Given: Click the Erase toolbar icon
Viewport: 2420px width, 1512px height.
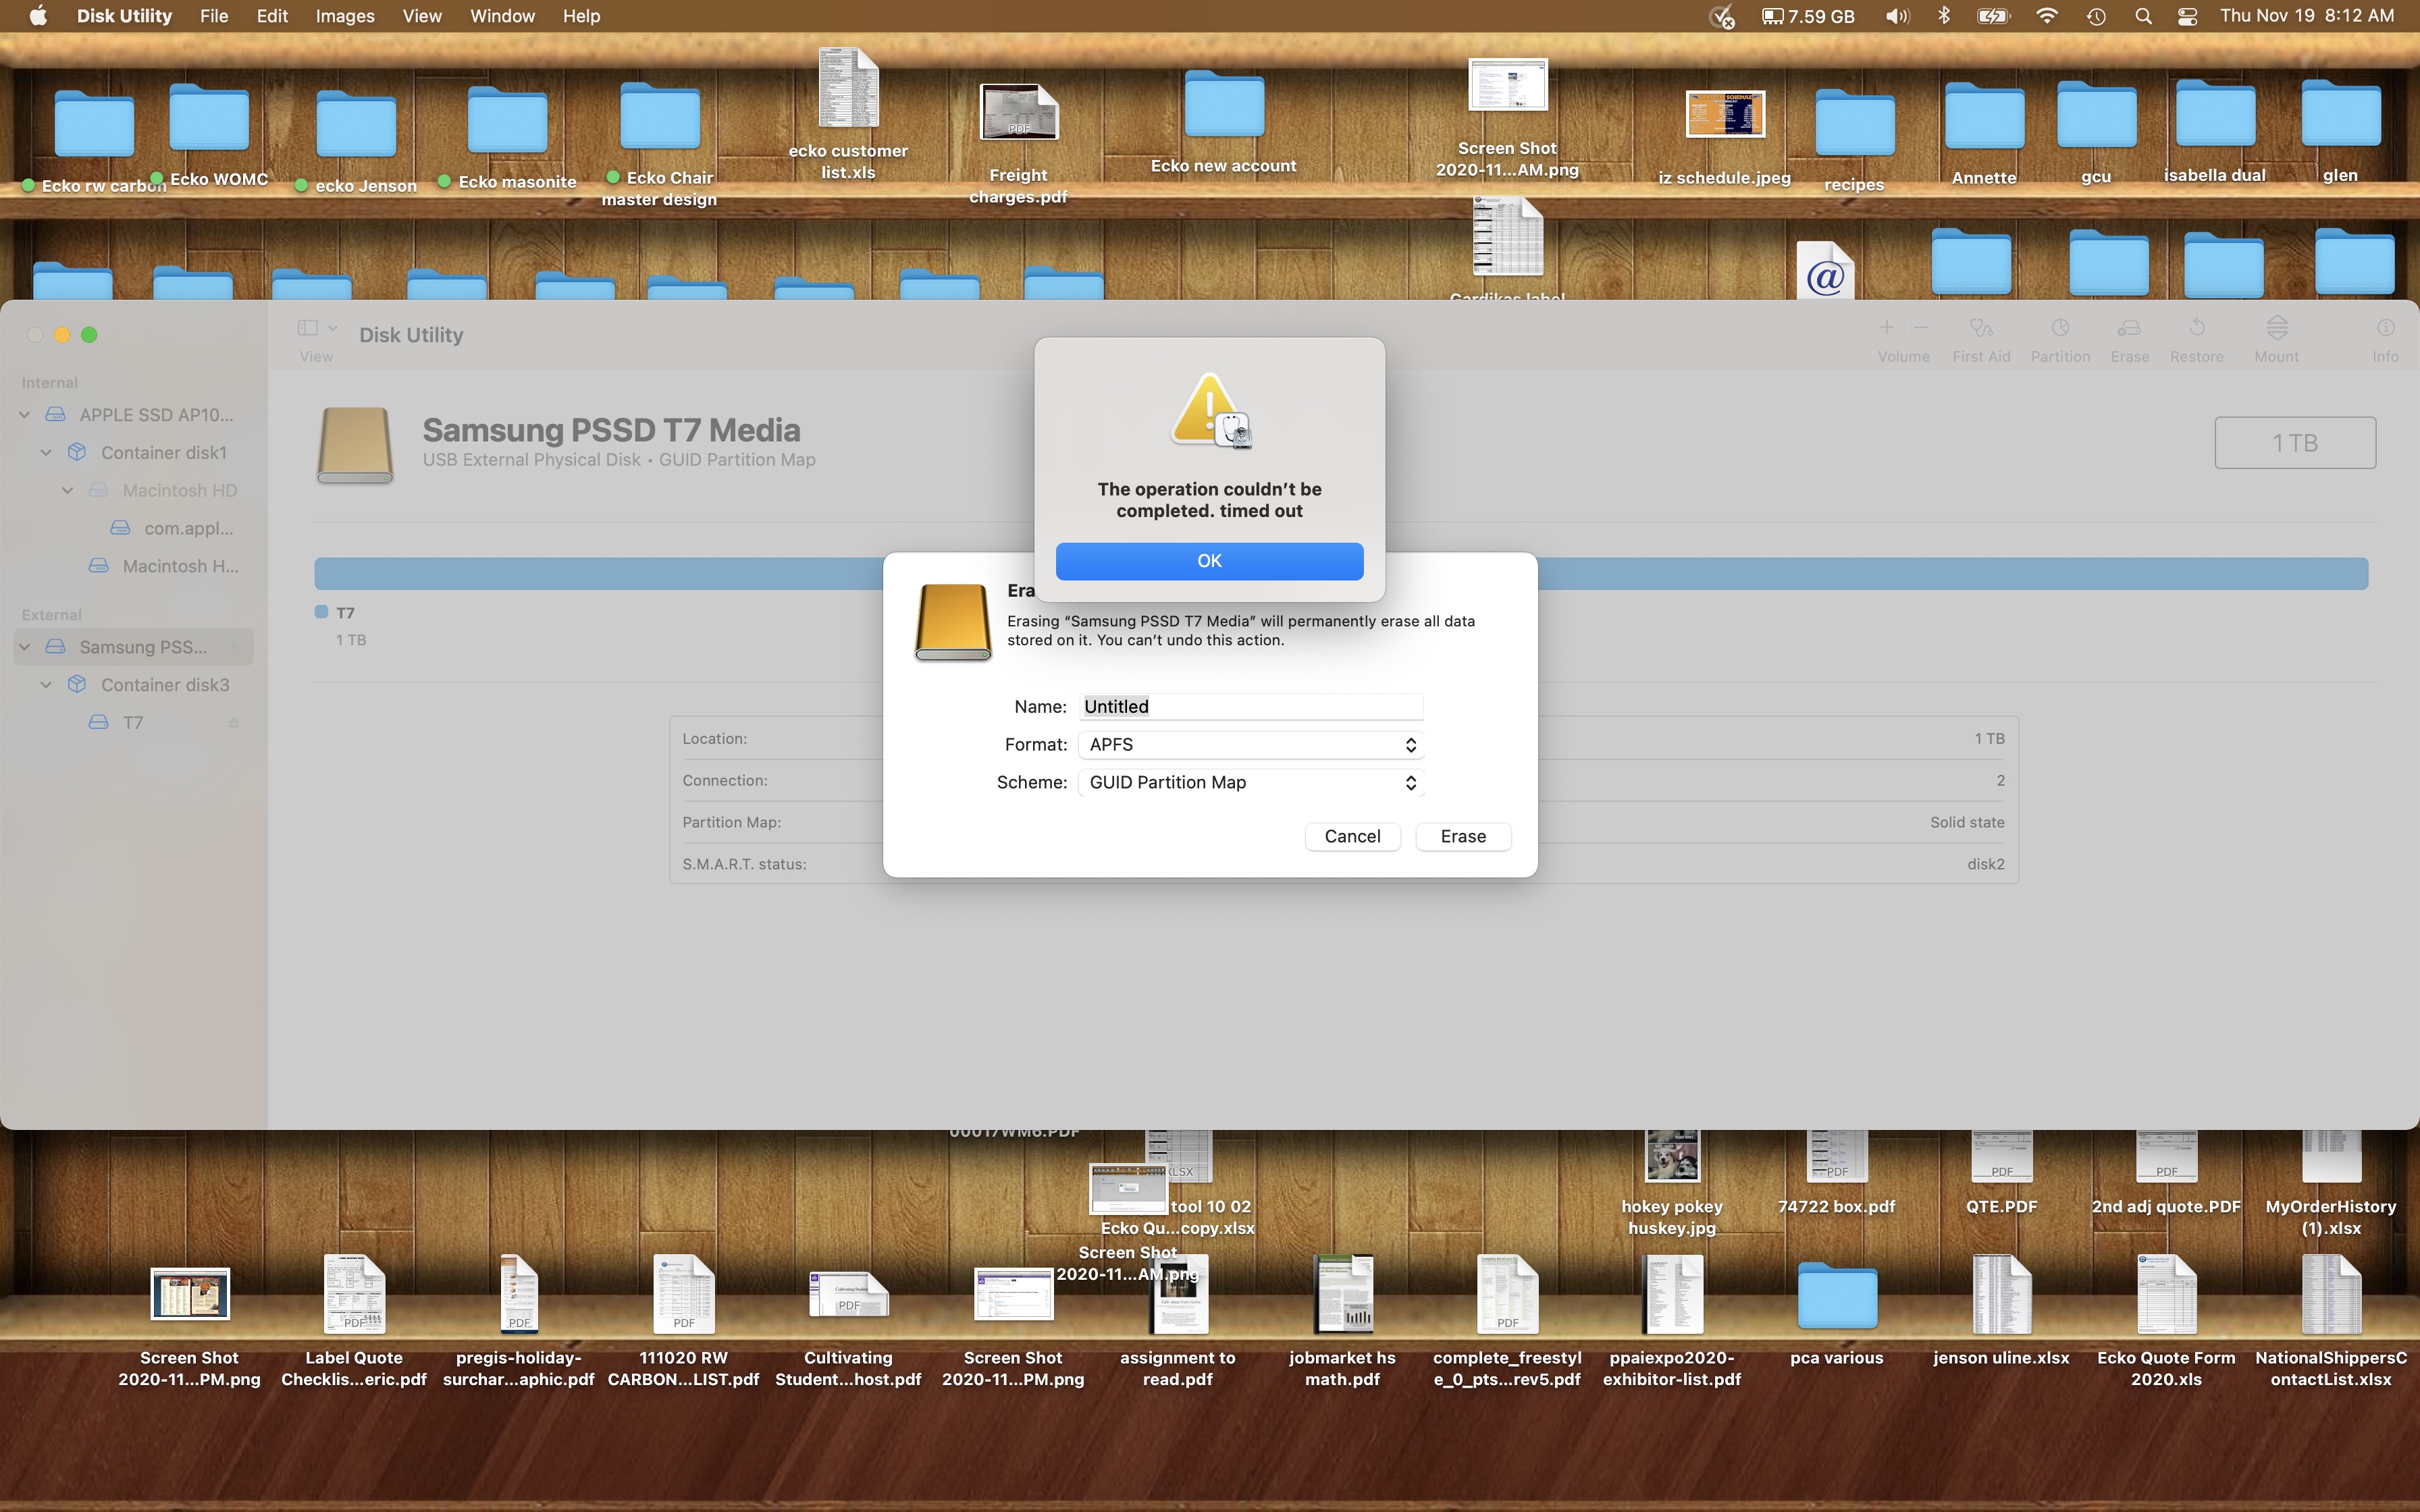Looking at the screenshot, I should (2129, 329).
